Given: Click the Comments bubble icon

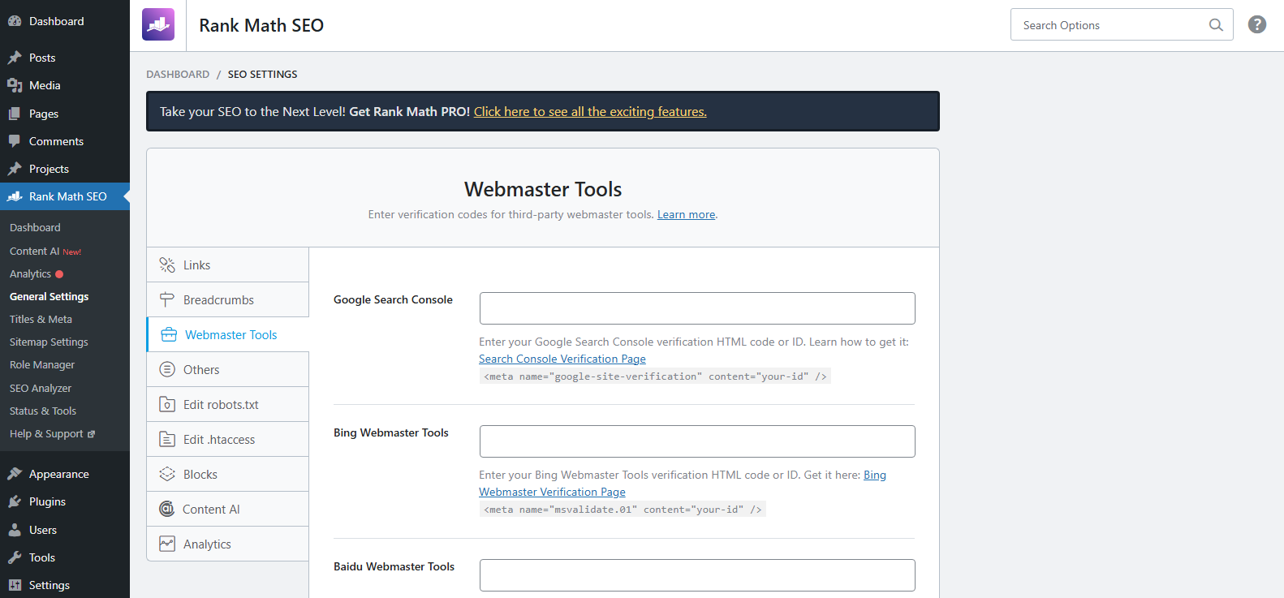Looking at the screenshot, I should 15,141.
